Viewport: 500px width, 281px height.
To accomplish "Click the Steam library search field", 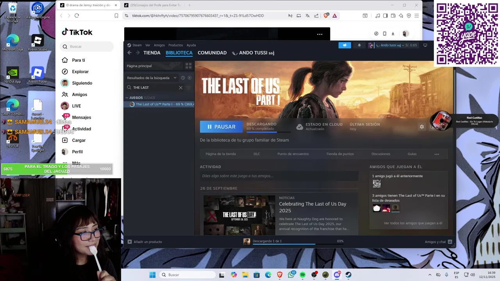I will click(x=155, y=87).
